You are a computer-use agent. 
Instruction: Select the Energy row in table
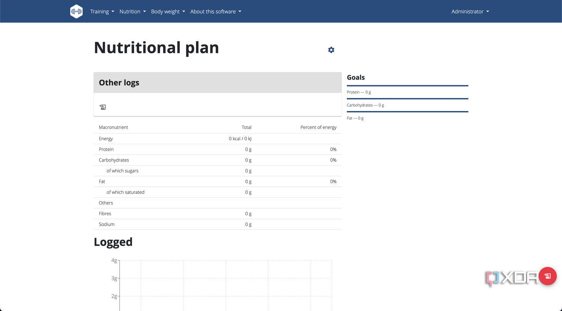[x=218, y=139]
